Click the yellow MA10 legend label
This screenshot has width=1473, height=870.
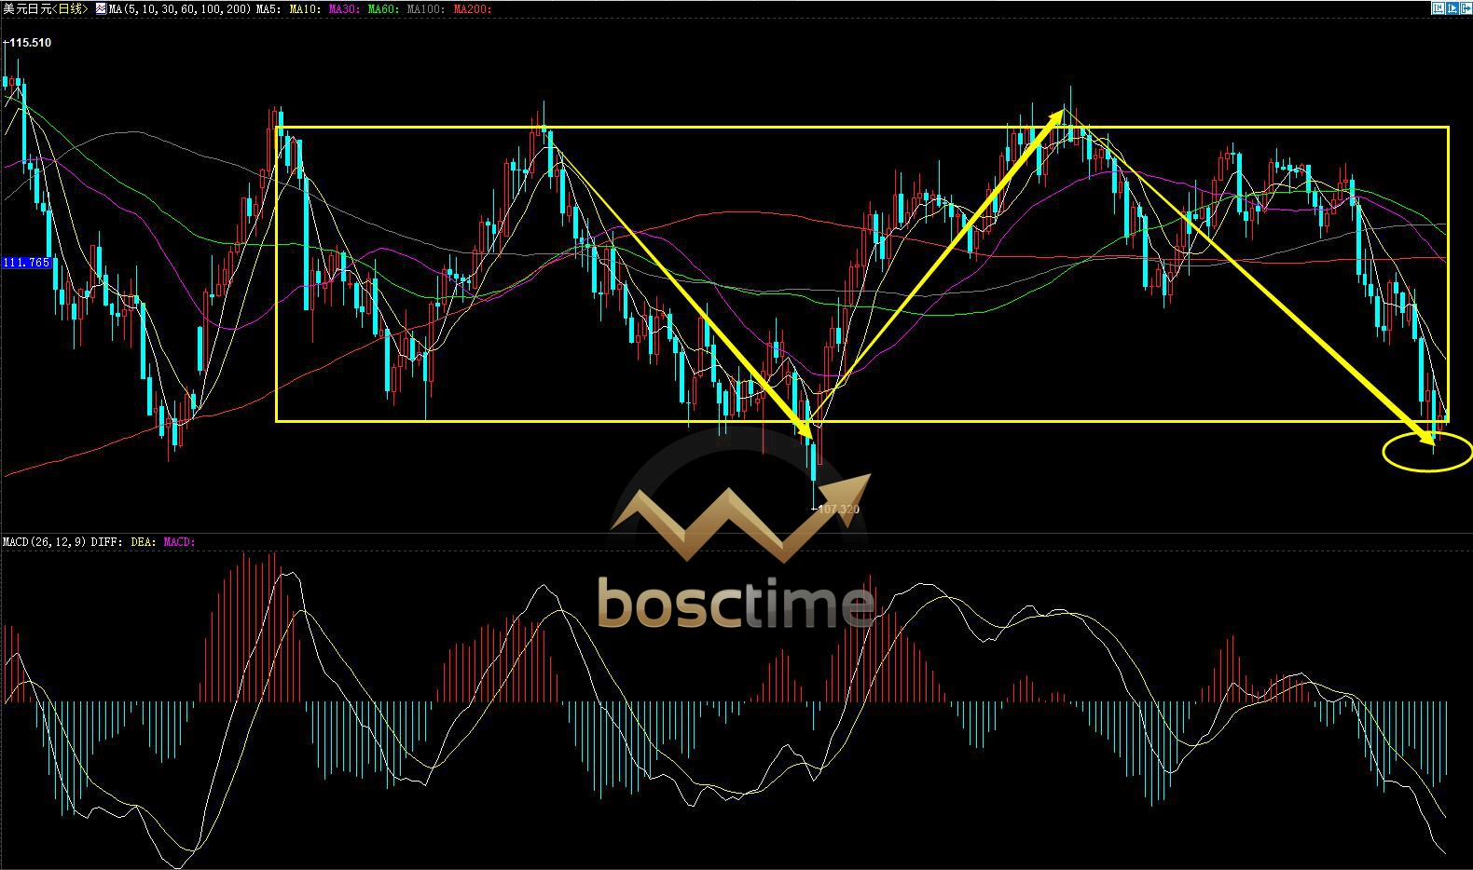(303, 8)
